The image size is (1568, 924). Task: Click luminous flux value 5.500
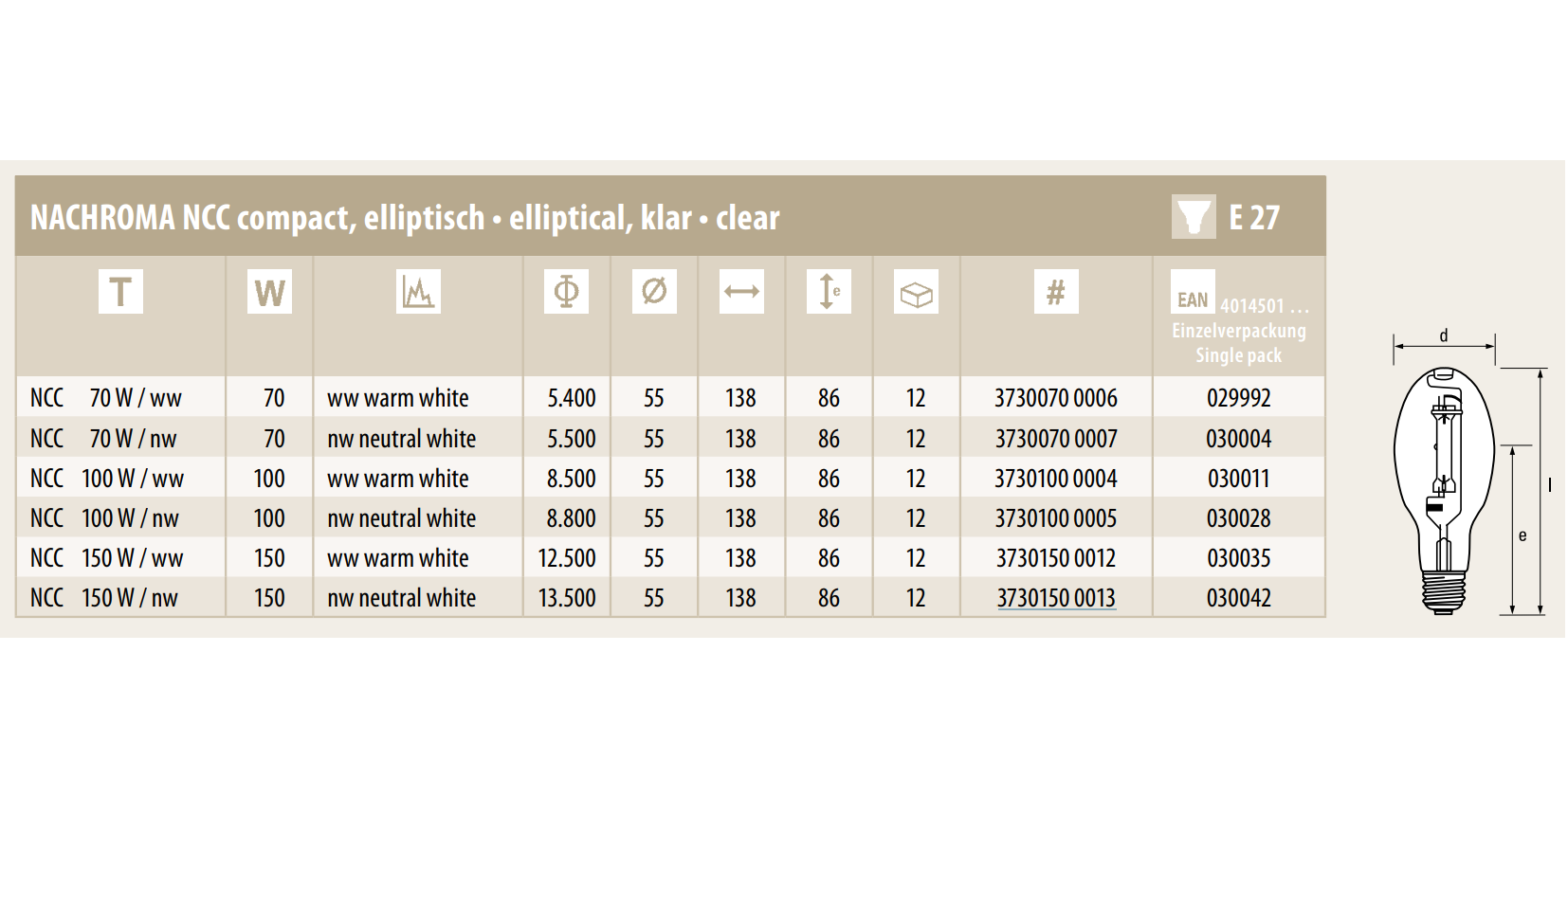point(572,439)
